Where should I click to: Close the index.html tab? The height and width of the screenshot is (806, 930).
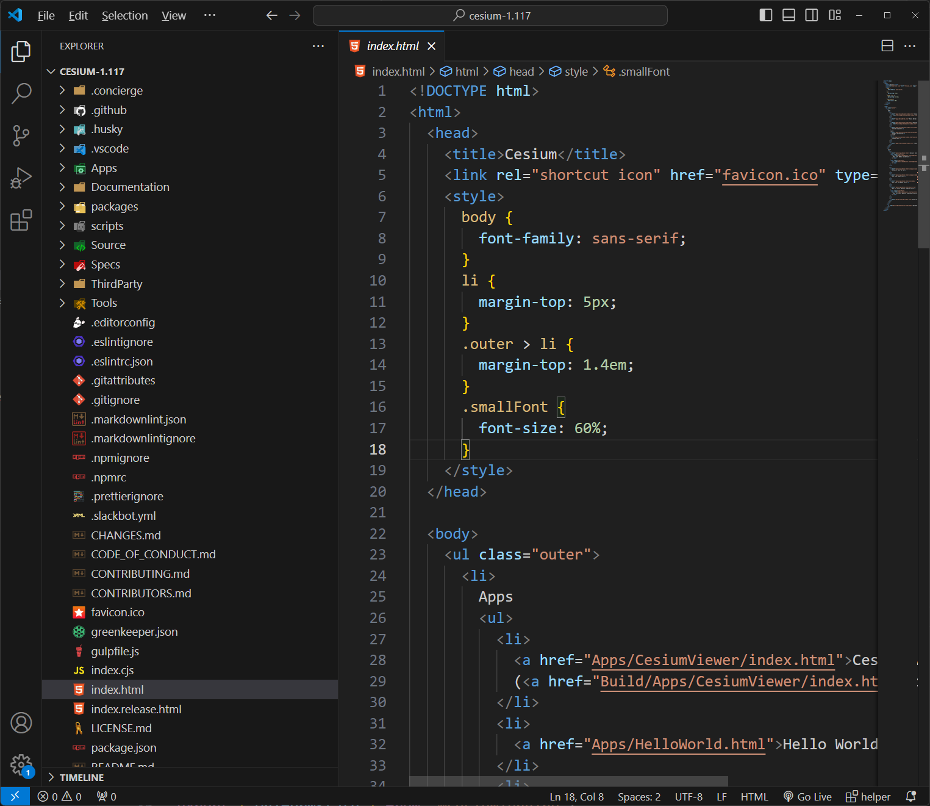431,46
